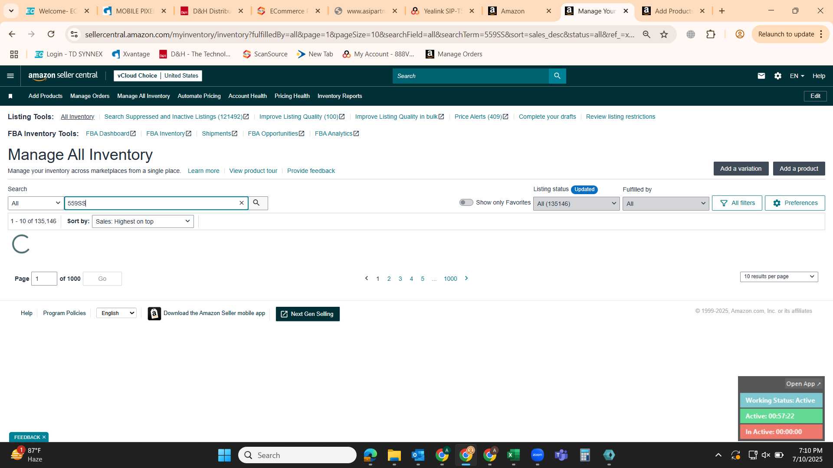Open the English language dropdown in footer
The image size is (833, 468).
tap(116, 313)
